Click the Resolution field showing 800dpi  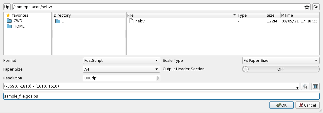(x=119, y=78)
